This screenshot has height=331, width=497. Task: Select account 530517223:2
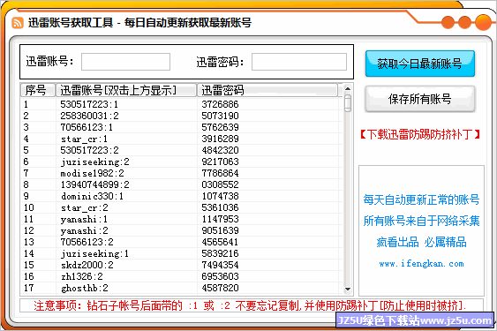pyautogui.click(x=89, y=150)
